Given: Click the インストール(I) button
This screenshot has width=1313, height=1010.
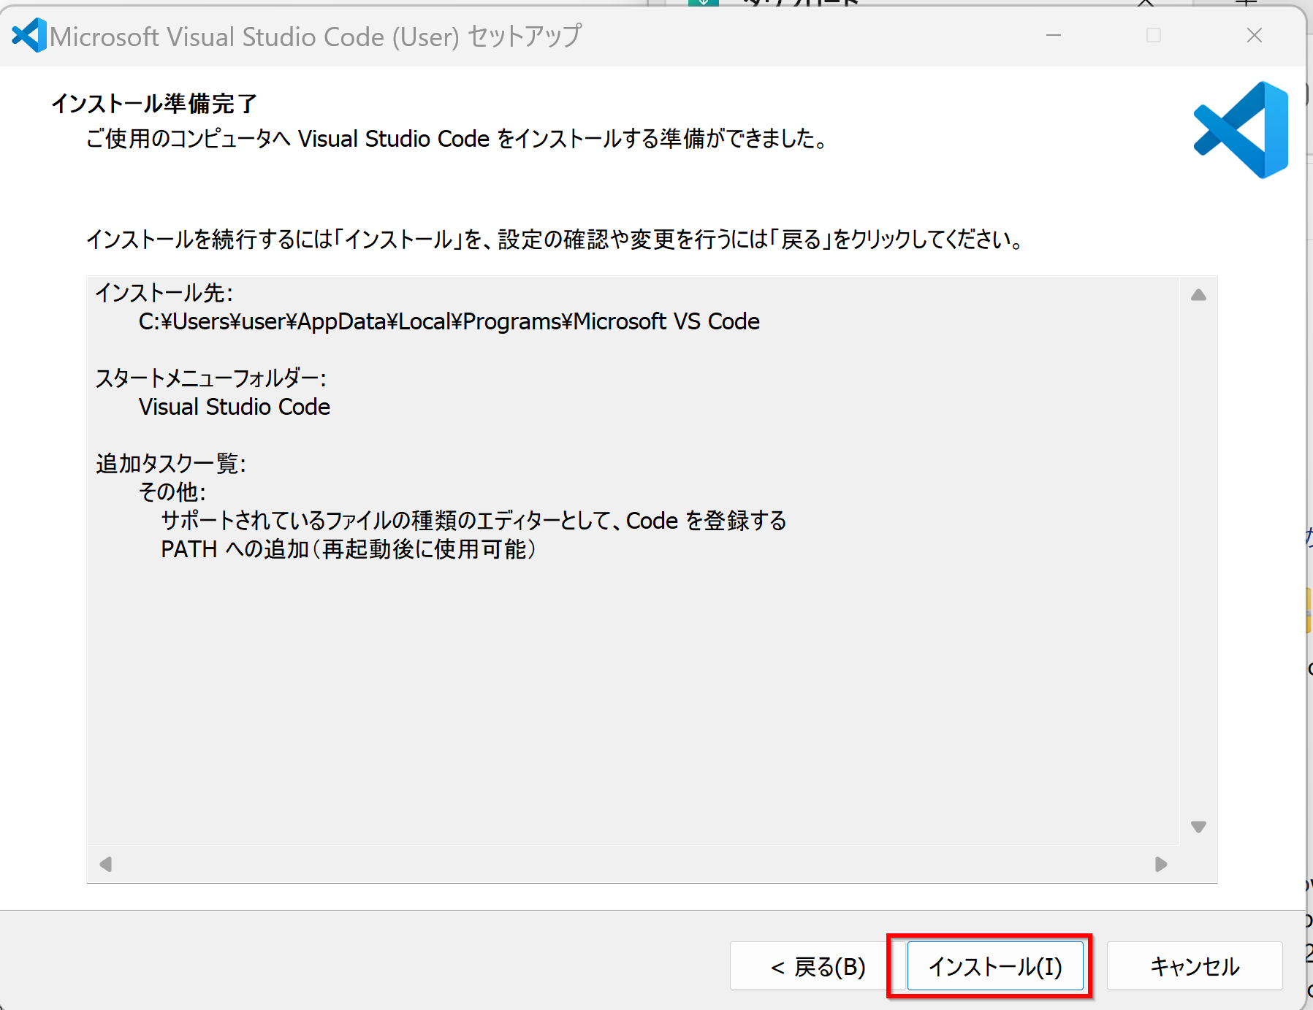Looking at the screenshot, I should [994, 966].
